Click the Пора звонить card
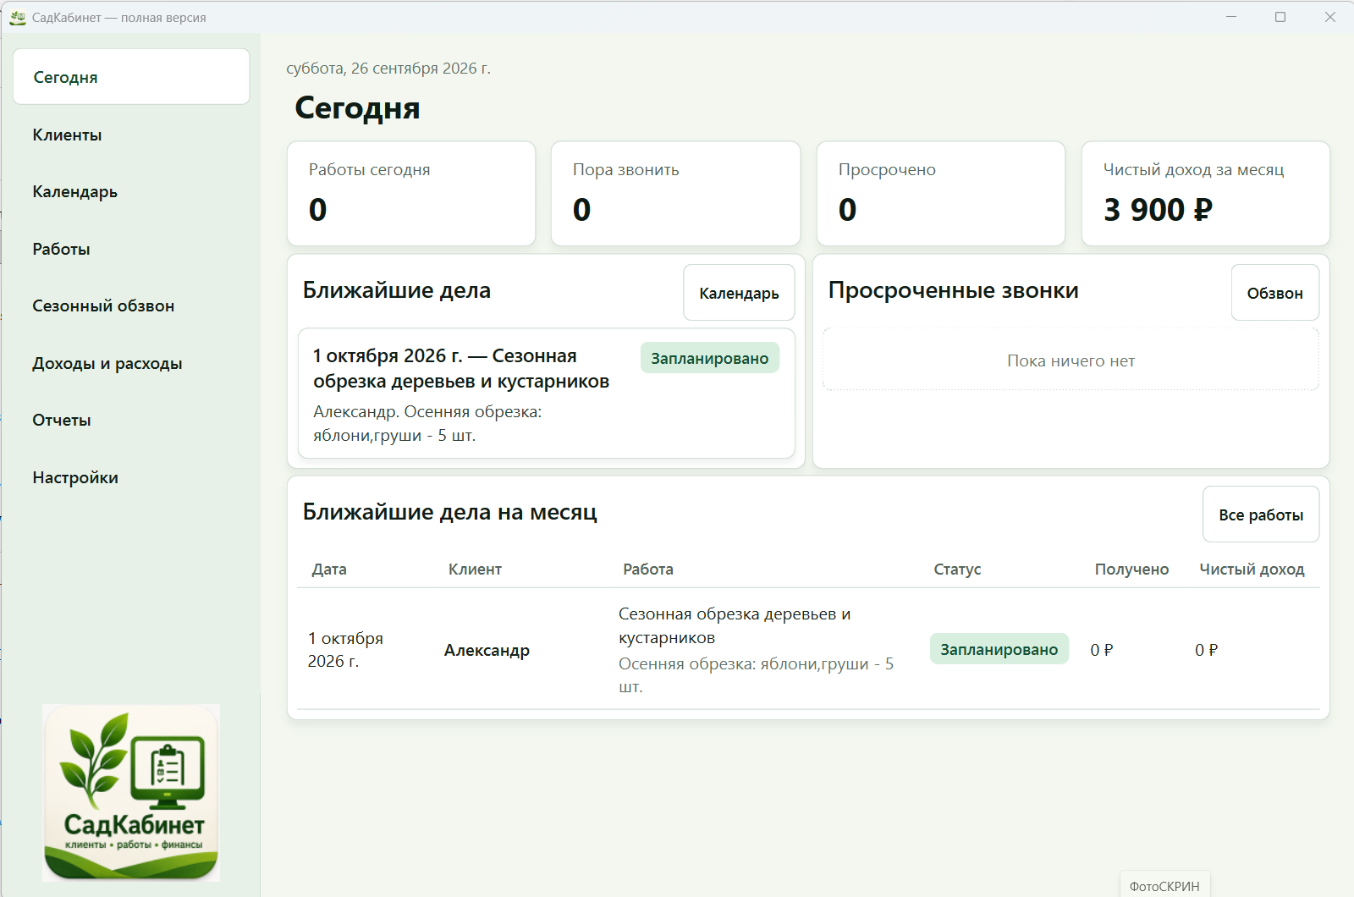Viewport: 1354px width, 897px height. click(676, 194)
